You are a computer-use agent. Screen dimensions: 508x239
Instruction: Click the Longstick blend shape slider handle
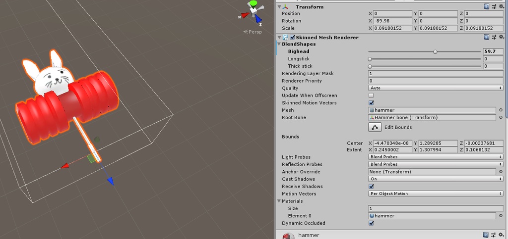pos(370,59)
